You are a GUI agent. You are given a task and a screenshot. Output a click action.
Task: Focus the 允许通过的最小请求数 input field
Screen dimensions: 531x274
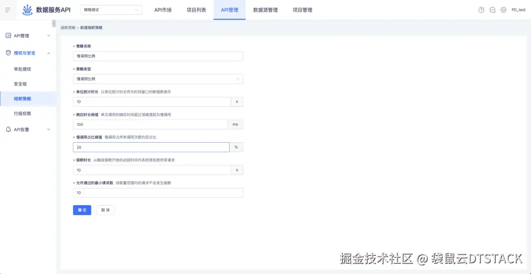tap(158, 193)
